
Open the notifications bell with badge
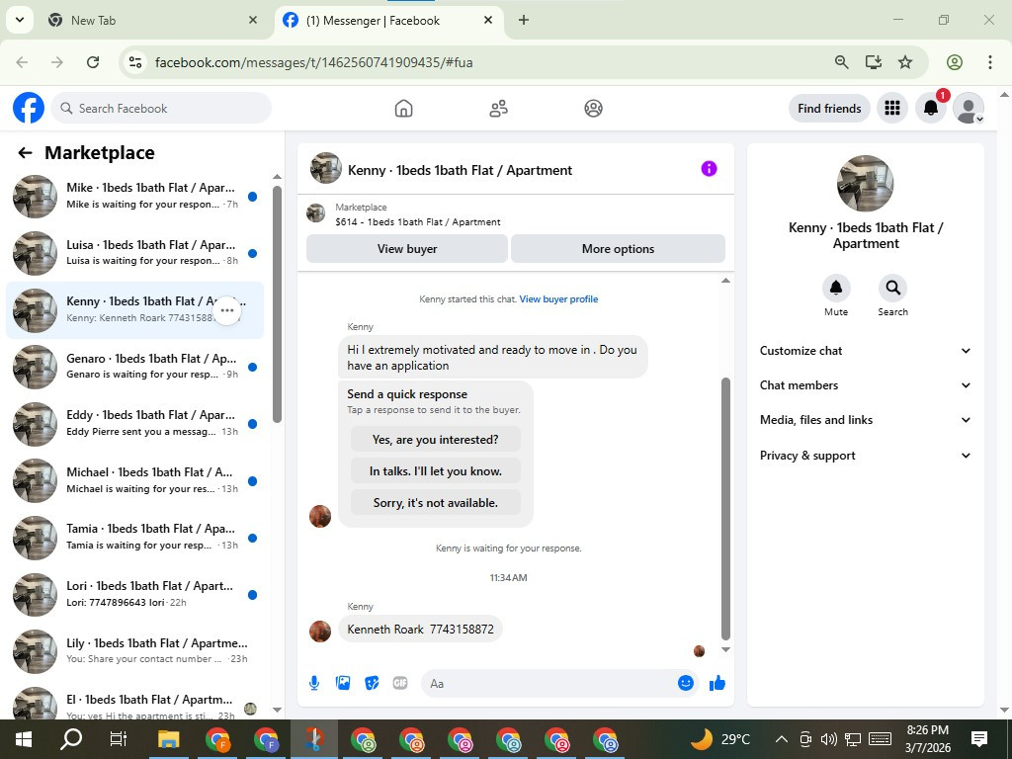[x=931, y=108]
